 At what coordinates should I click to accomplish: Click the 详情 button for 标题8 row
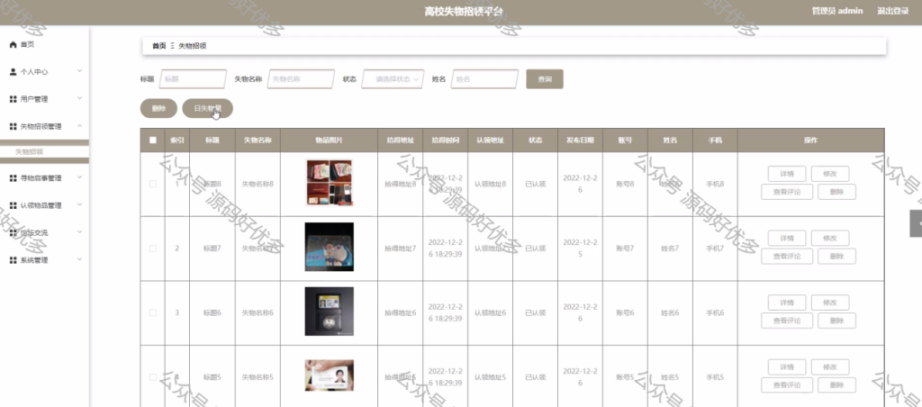pyautogui.click(x=787, y=174)
